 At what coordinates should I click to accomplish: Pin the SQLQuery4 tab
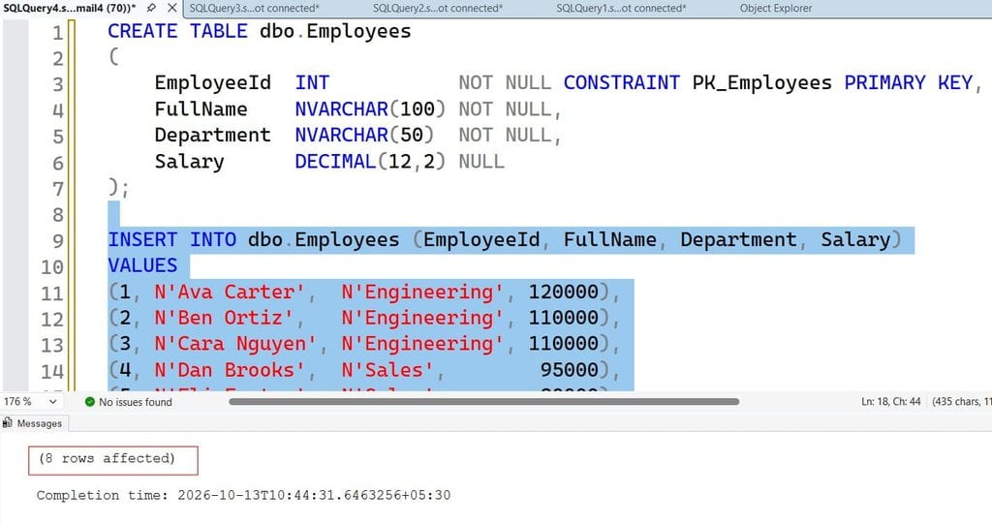151,8
